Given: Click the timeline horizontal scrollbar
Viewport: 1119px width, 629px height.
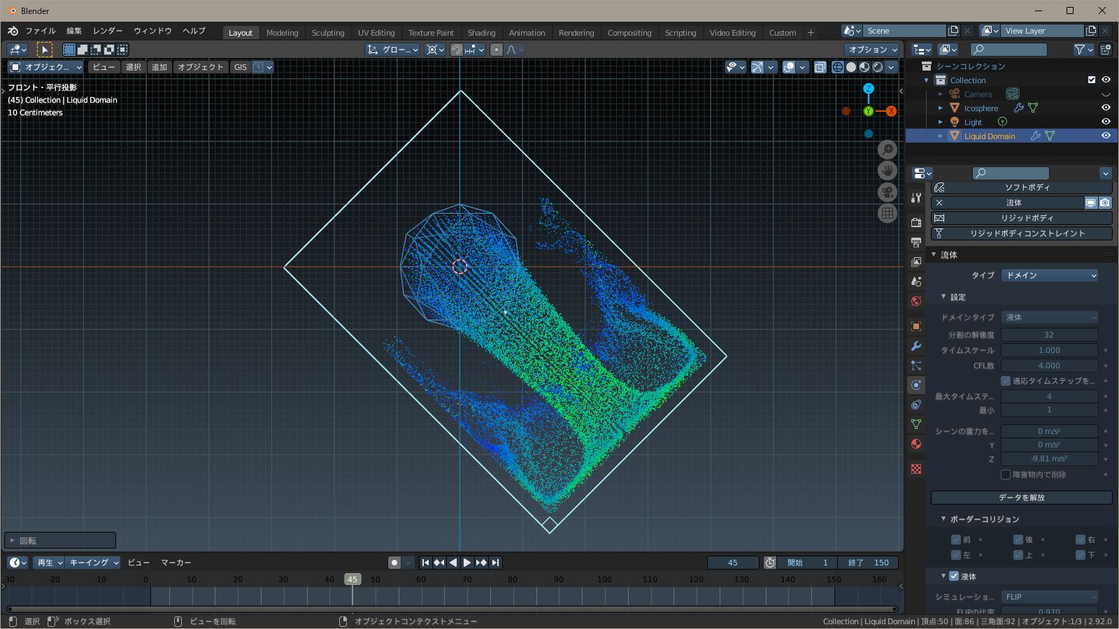Looking at the screenshot, I should tap(452, 609).
